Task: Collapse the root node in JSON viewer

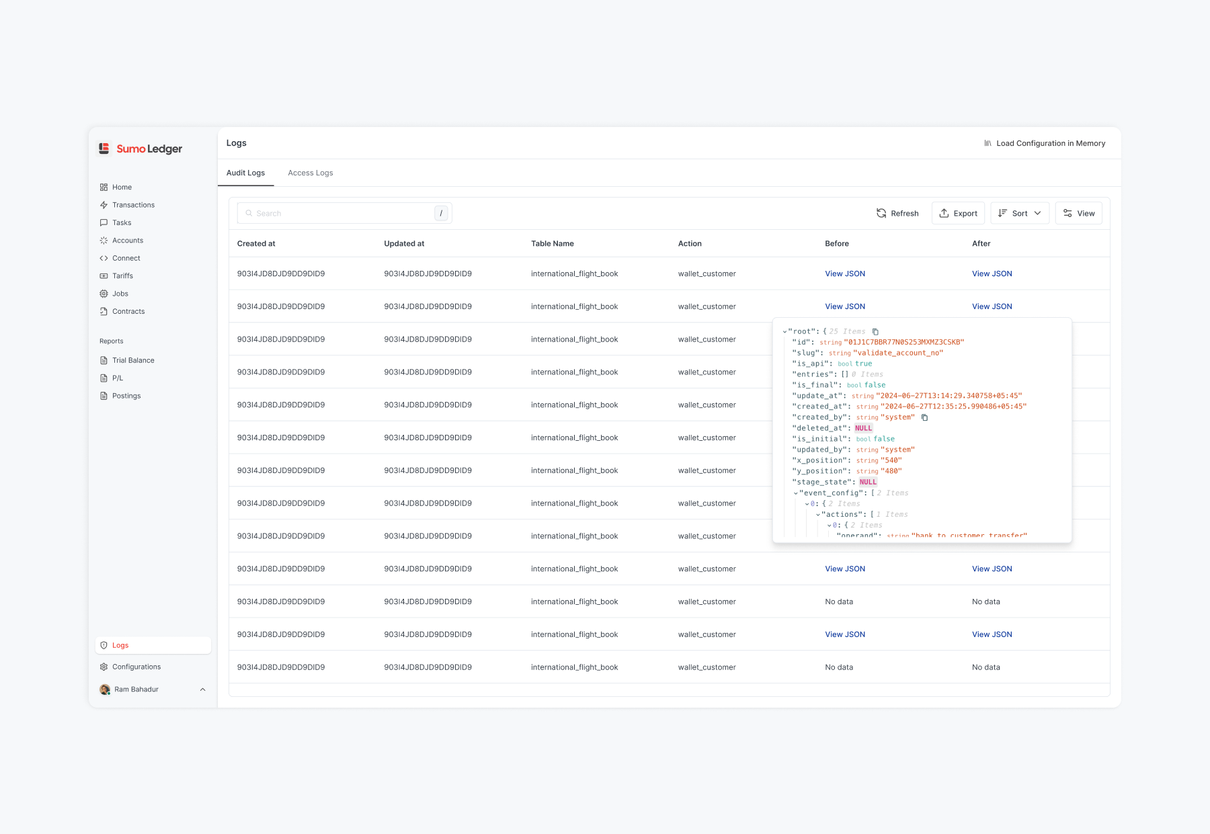Action: 784,331
